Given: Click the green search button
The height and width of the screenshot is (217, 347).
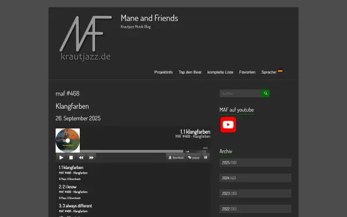Looking at the screenshot, I should pyautogui.click(x=265, y=93).
